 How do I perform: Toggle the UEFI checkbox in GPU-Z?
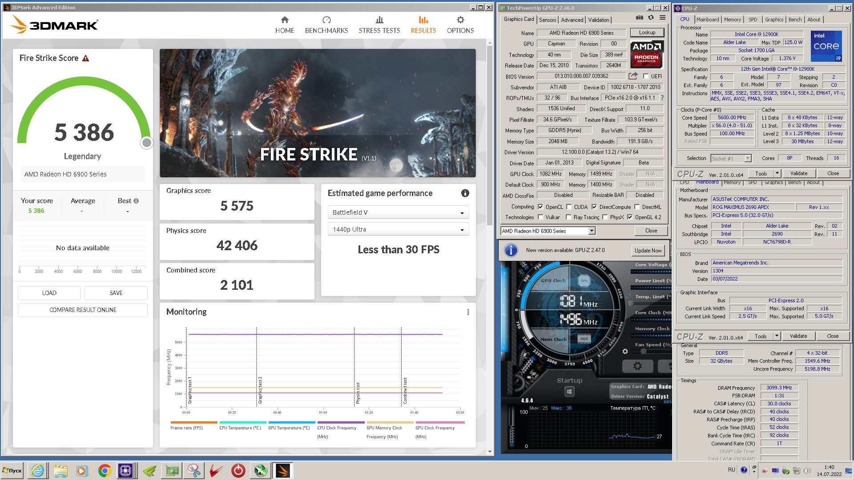point(646,76)
